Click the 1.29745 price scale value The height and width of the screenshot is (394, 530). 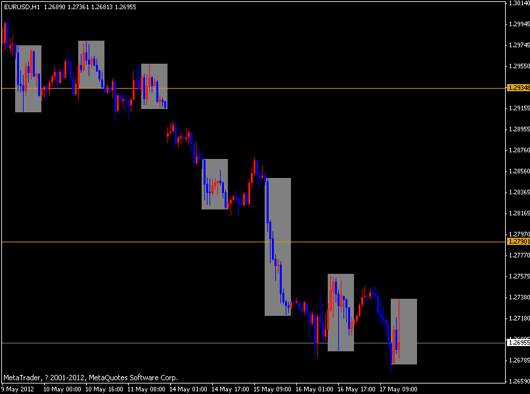[x=519, y=45]
